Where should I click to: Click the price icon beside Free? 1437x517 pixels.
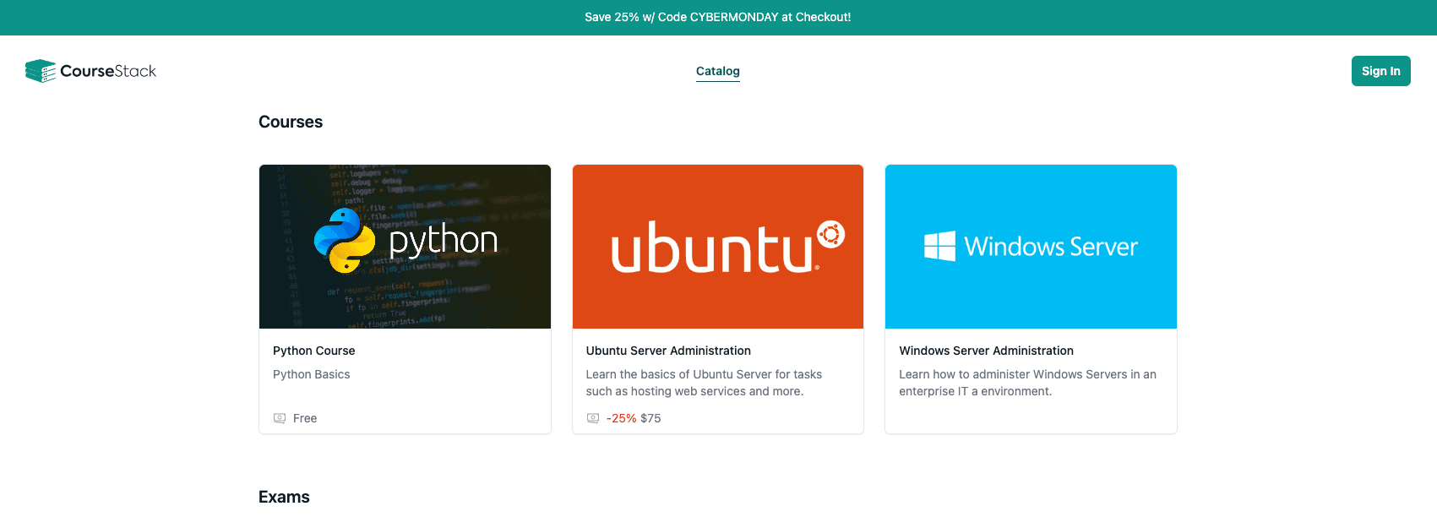click(280, 418)
